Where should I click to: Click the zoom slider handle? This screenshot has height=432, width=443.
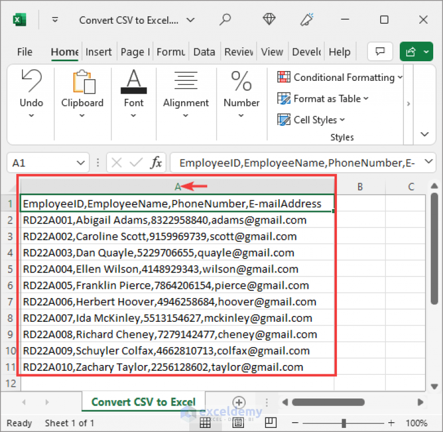[x=344, y=423]
